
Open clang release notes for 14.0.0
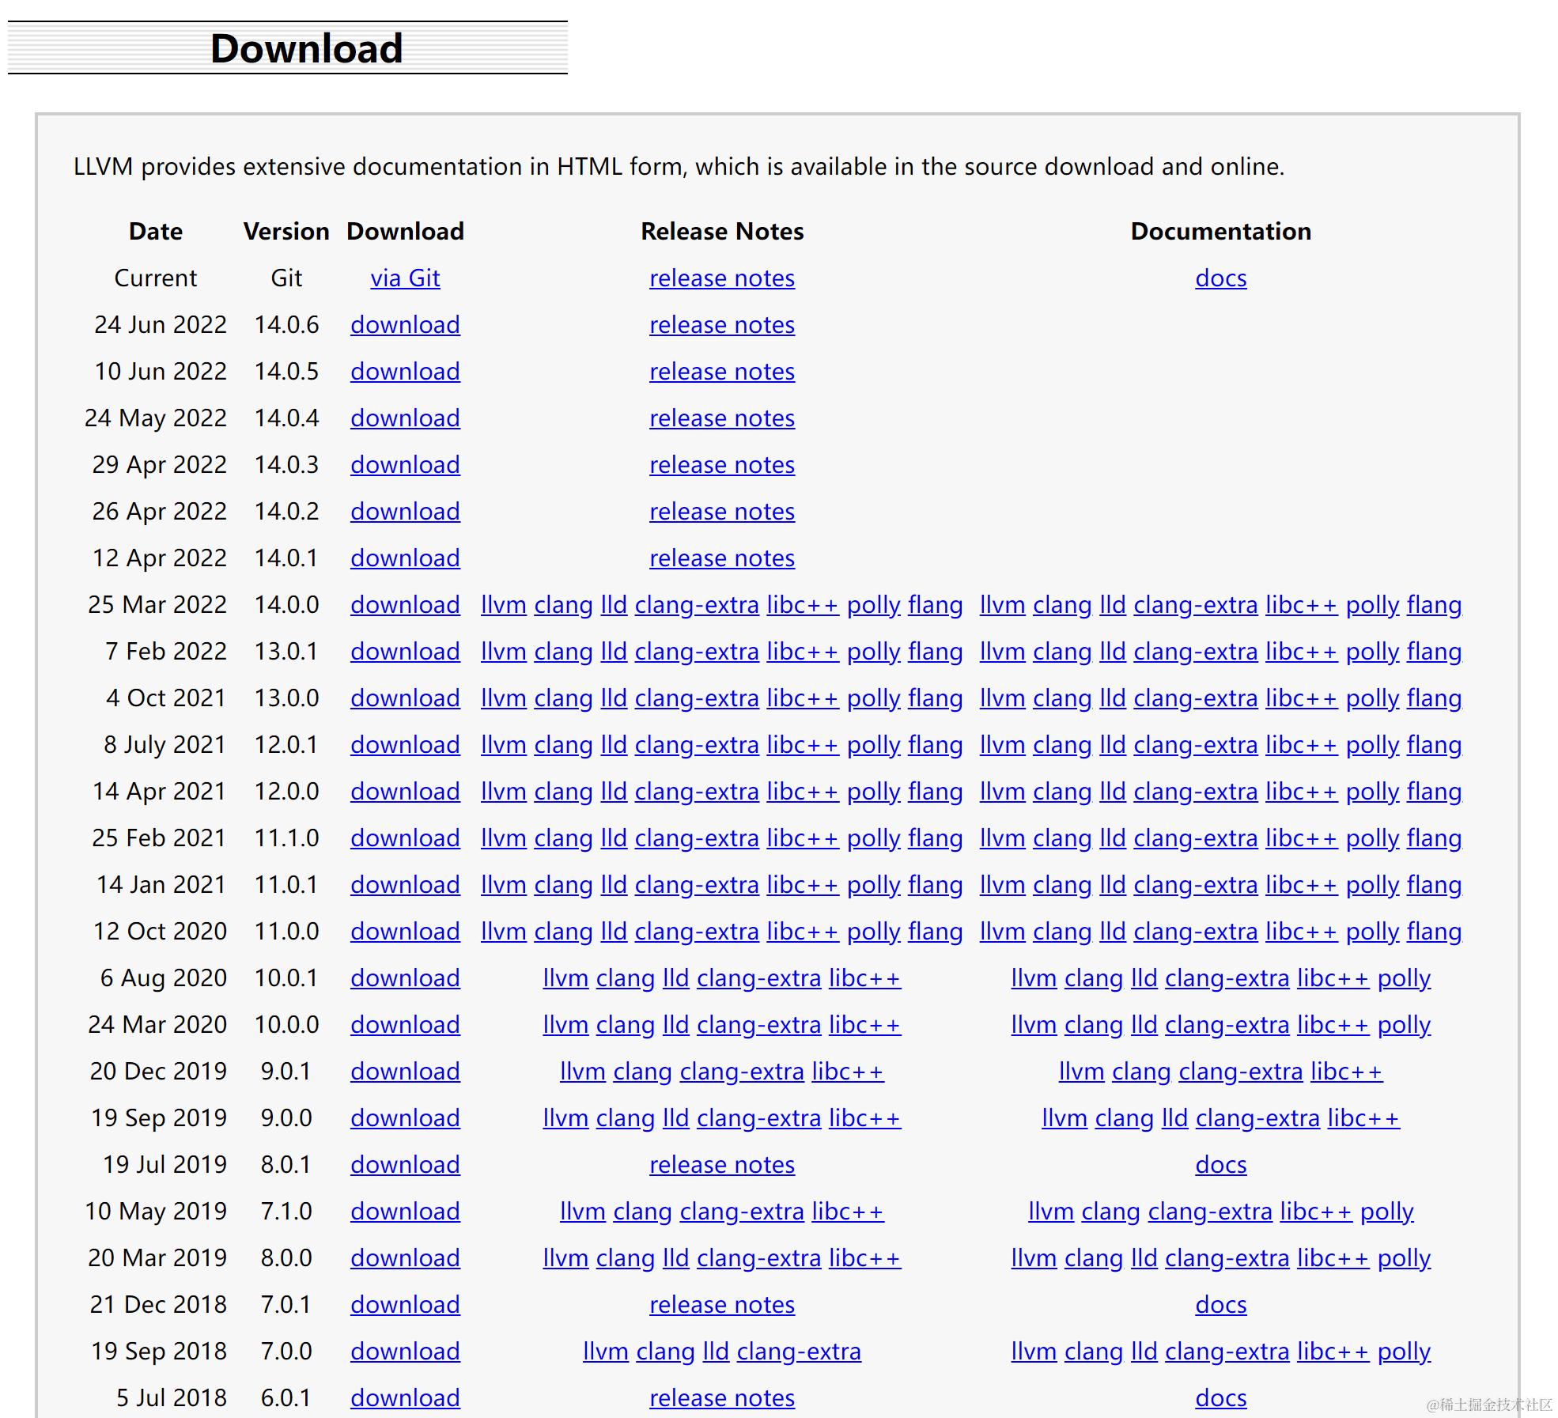pyautogui.click(x=563, y=605)
